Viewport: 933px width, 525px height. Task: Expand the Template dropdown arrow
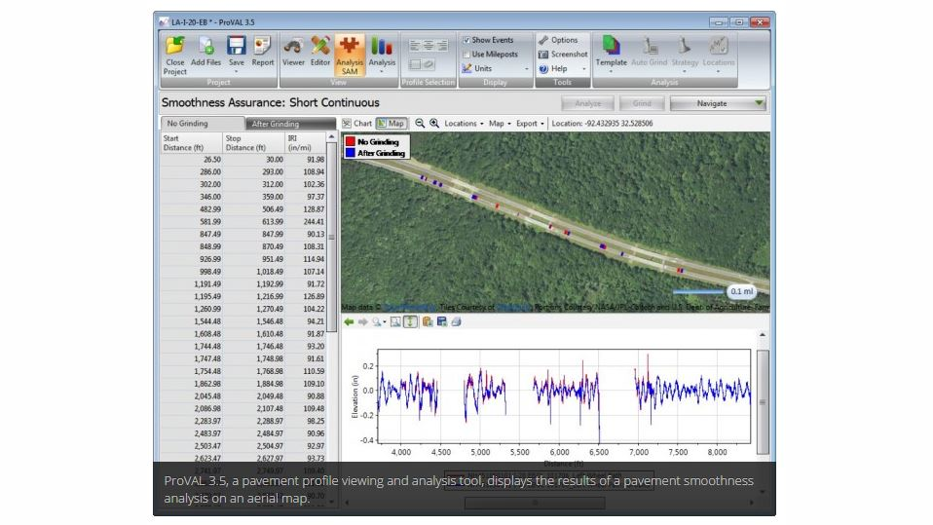[x=611, y=71]
